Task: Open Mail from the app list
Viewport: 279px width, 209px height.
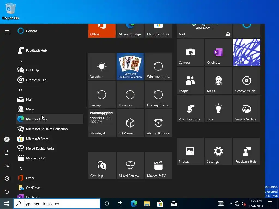Action: [50, 99]
